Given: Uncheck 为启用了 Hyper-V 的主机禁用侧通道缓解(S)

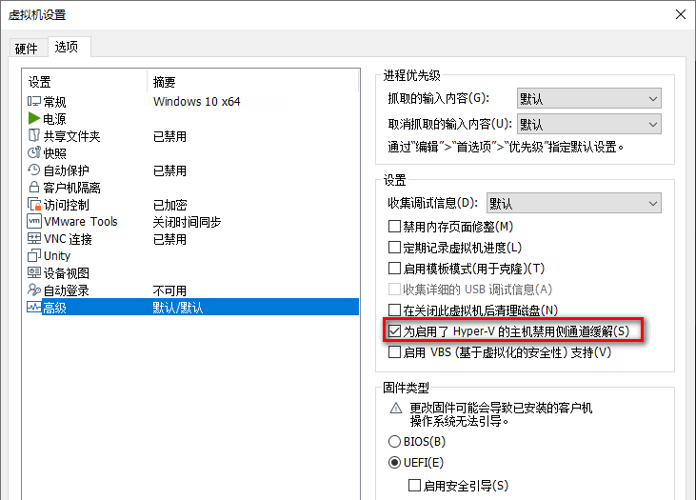Looking at the screenshot, I should pos(394,330).
